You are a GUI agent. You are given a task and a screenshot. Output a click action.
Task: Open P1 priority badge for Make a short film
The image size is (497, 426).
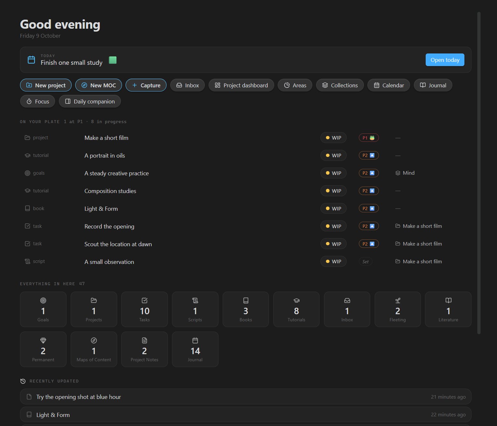[x=369, y=138]
